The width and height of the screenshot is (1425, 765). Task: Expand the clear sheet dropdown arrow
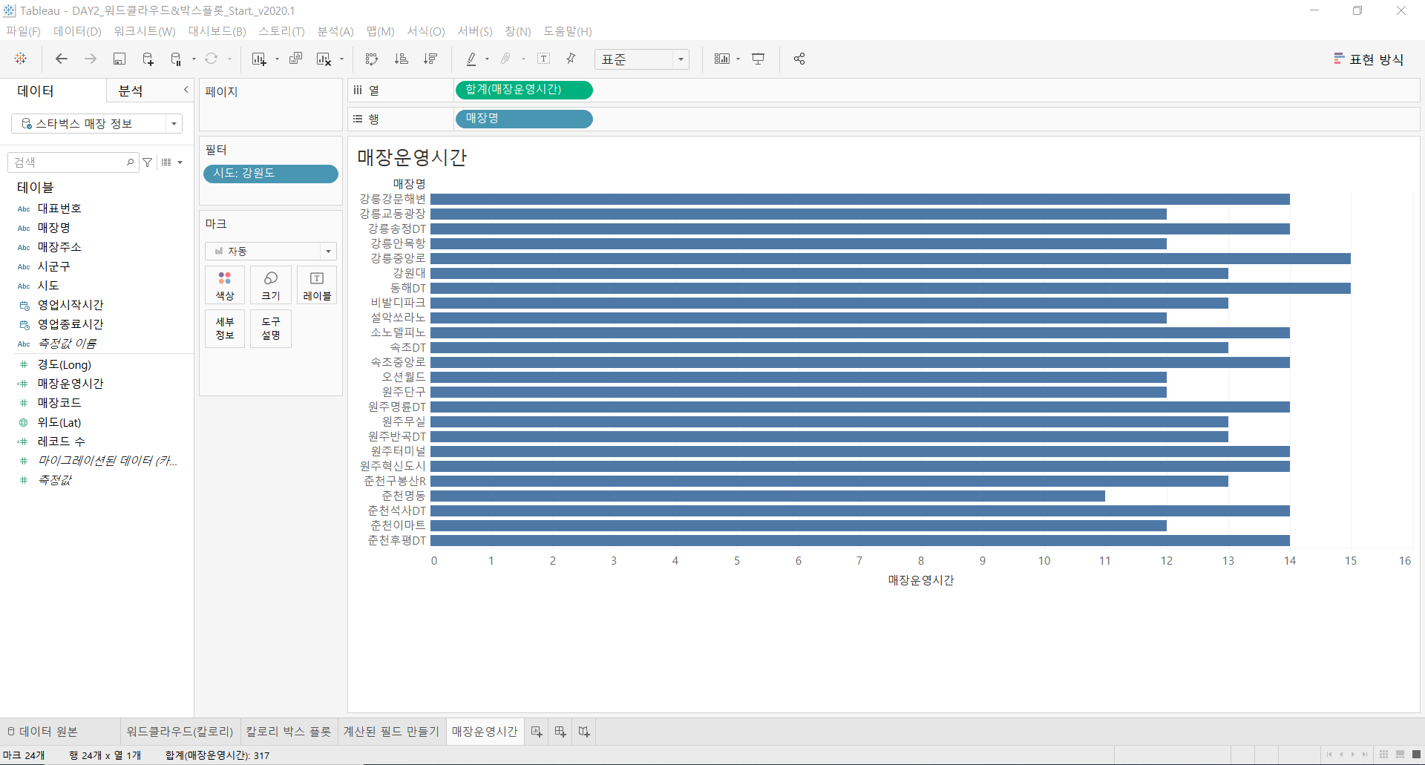(x=341, y=59)
